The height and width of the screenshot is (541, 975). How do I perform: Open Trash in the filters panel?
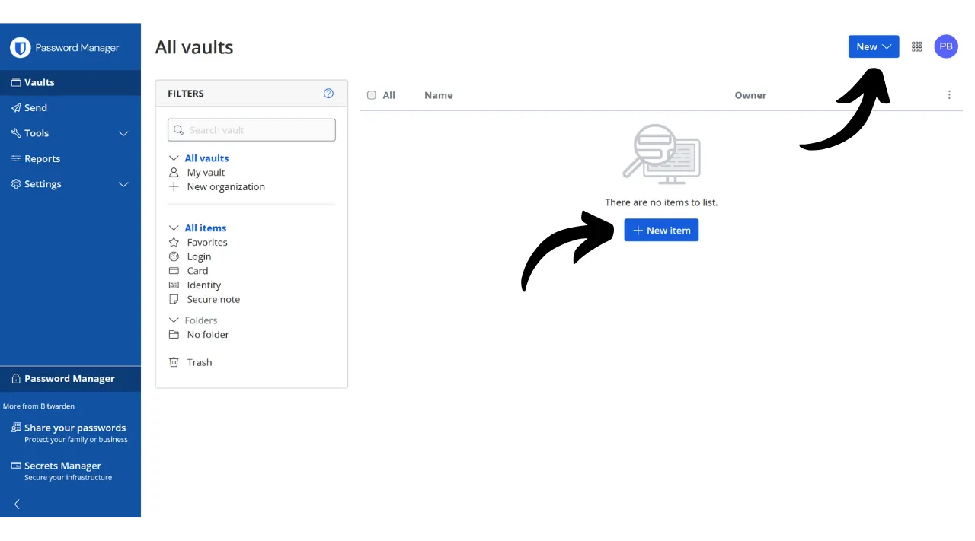point(199,362)
